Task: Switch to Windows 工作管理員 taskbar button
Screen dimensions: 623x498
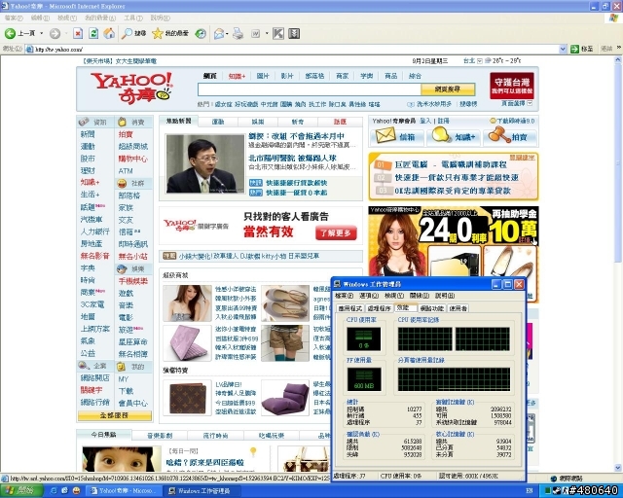Action: (202, 491)
